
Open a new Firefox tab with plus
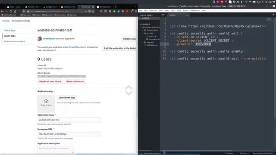tap(116, 7)
